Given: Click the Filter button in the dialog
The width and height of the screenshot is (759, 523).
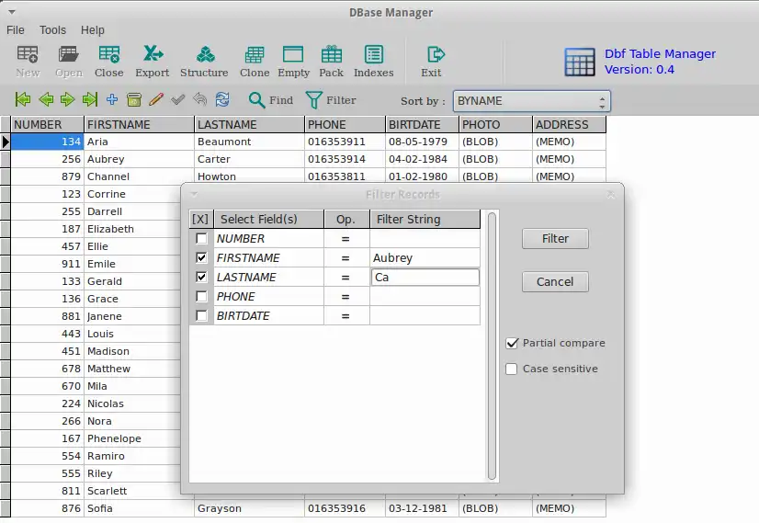Looking at the screenshot, I should click(x=555, y=239).
